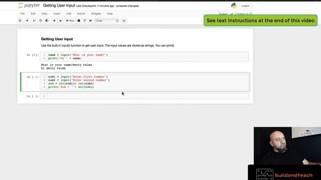Open the Kernel menu

click(x=81, y=13)
